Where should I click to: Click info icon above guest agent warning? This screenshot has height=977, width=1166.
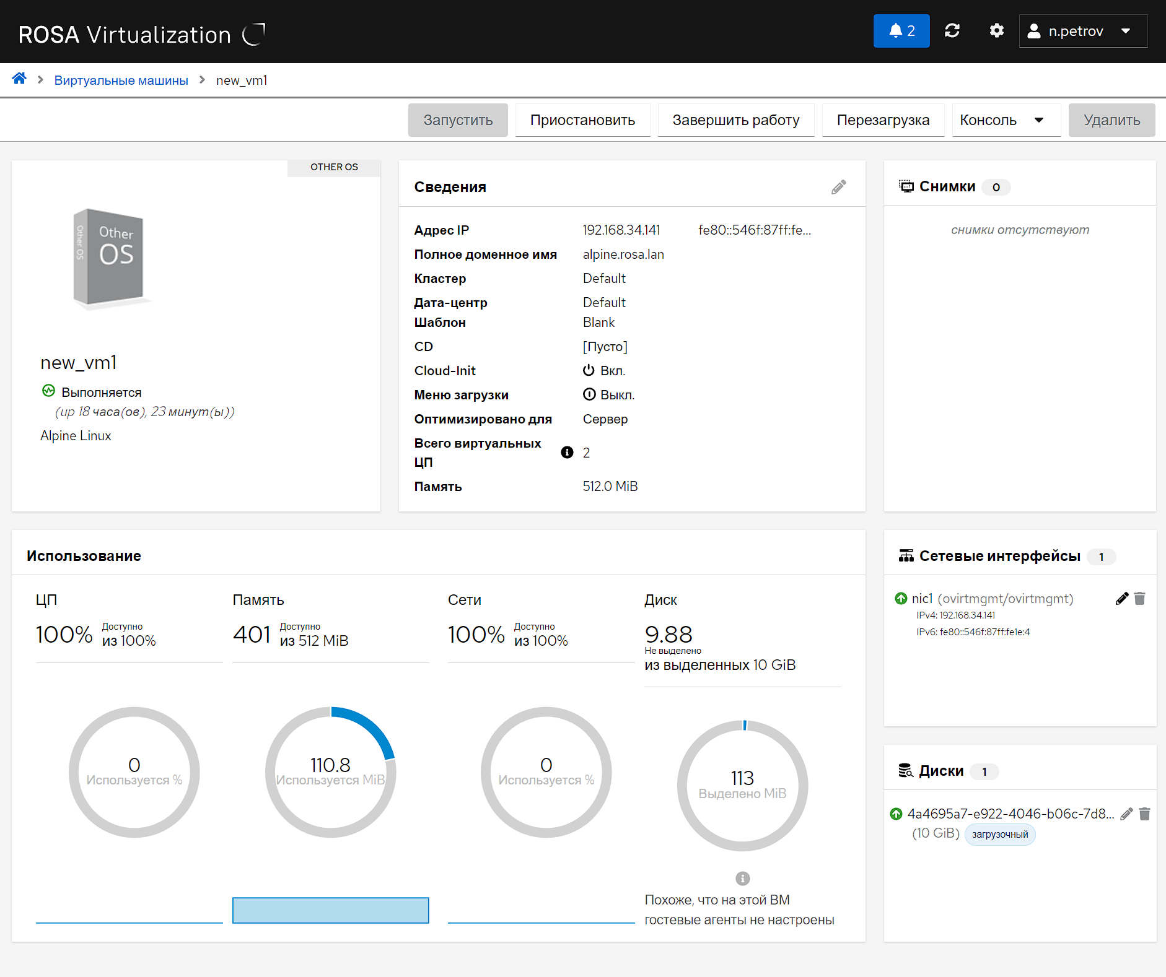[x=742, y=878]
